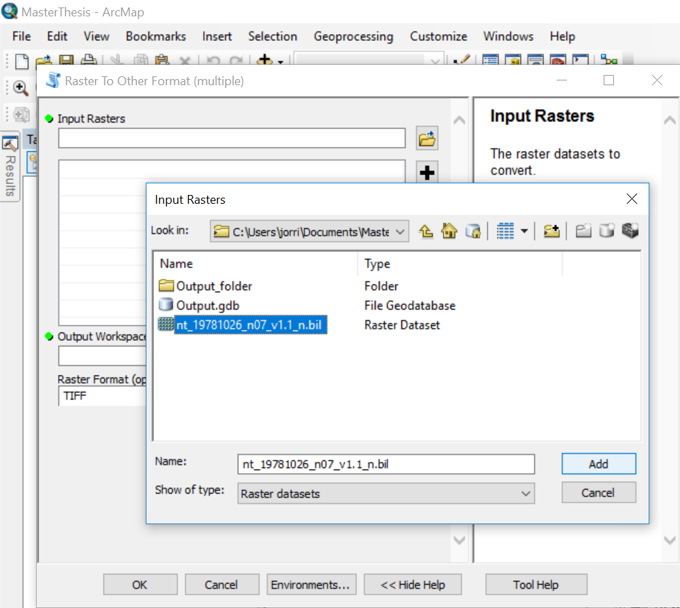Open the map scale dropdown
680x608 pixels.
coord(435,61)
